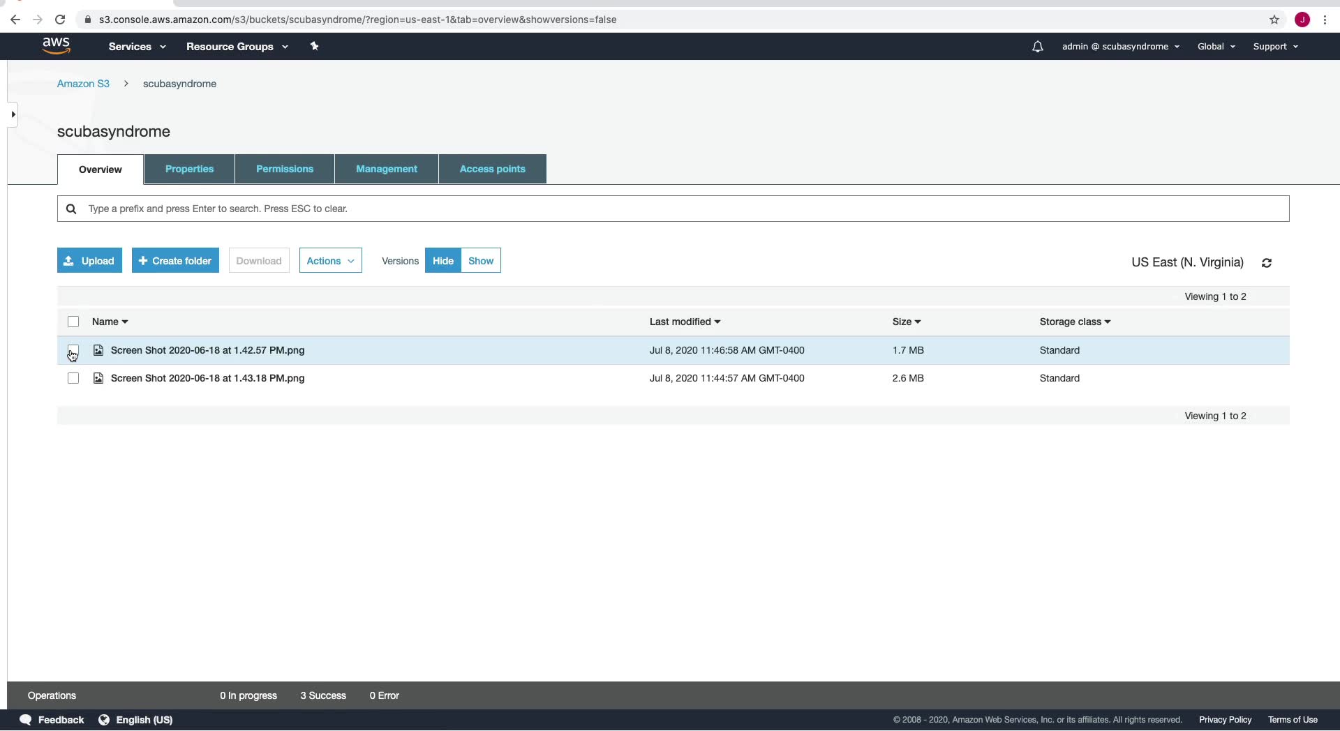Click the Feedback link in footer
1340x731 pixels.
coord(61,720)
